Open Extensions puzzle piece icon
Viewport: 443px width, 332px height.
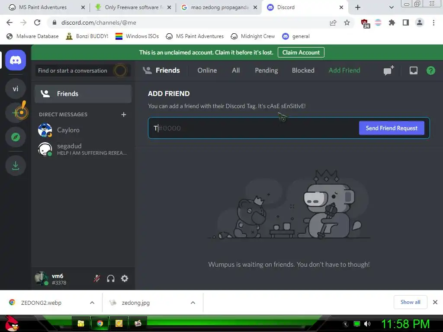point(392,22)
